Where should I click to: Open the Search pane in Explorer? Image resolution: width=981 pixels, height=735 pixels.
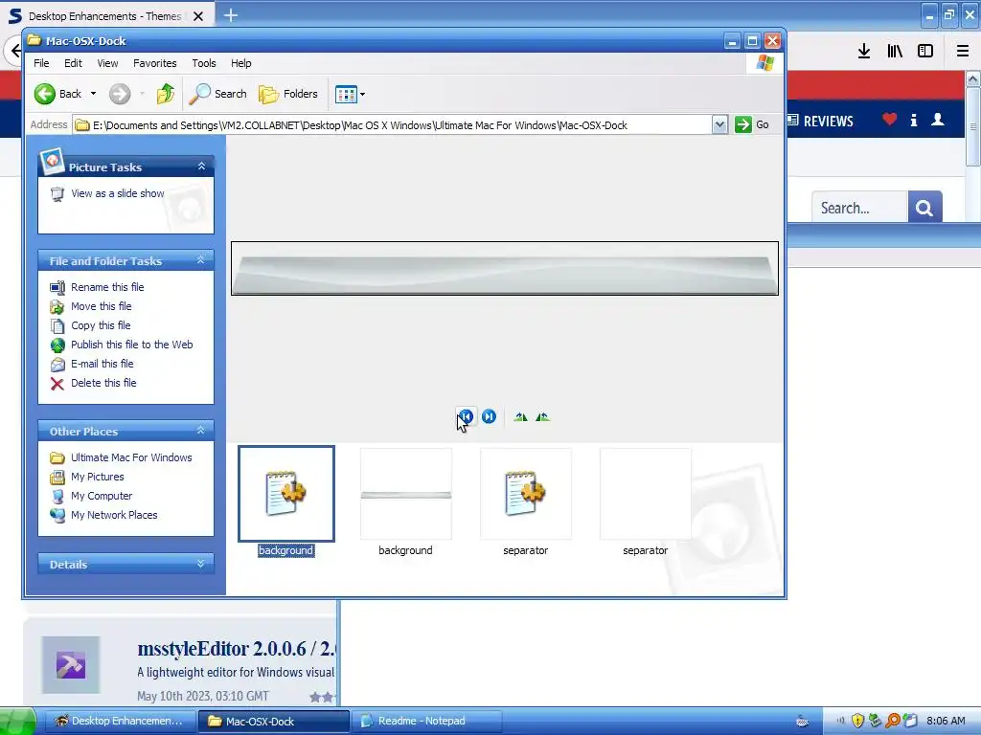(x=218, y=94)
